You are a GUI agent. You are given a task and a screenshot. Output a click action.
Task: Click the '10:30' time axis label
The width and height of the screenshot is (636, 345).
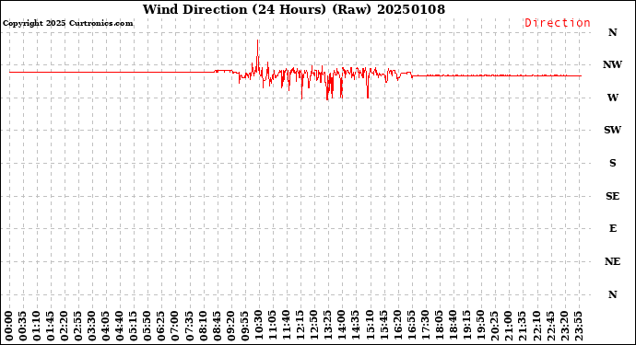tap(258, 326)
